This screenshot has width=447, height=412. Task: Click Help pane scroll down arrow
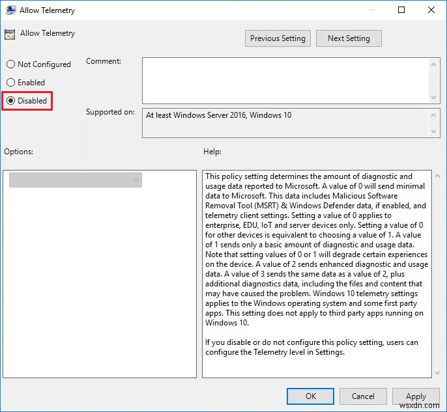point(437,373)
